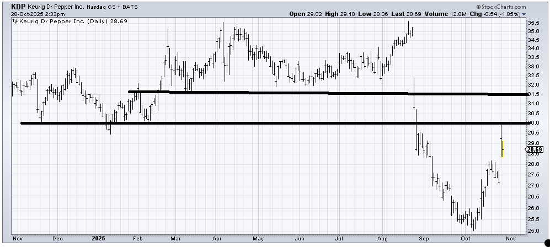Click the 35.5 price axis label
The image size is (550, 247).
pyautogui.click(x=533, y=23)
